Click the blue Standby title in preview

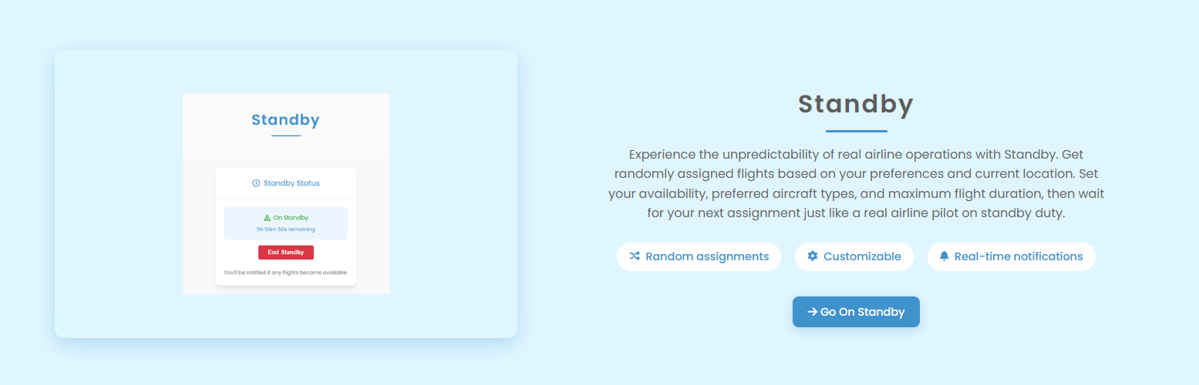coord(285,120)
